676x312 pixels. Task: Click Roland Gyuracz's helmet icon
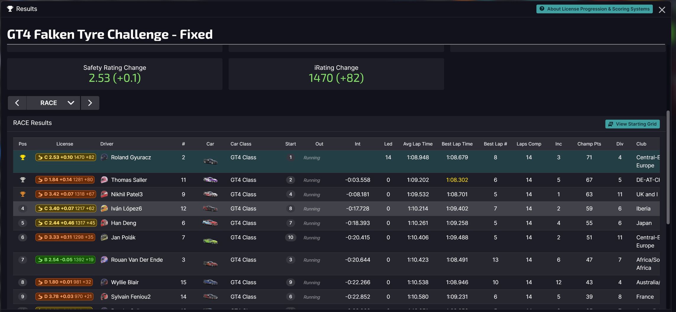tap(104, 157)
